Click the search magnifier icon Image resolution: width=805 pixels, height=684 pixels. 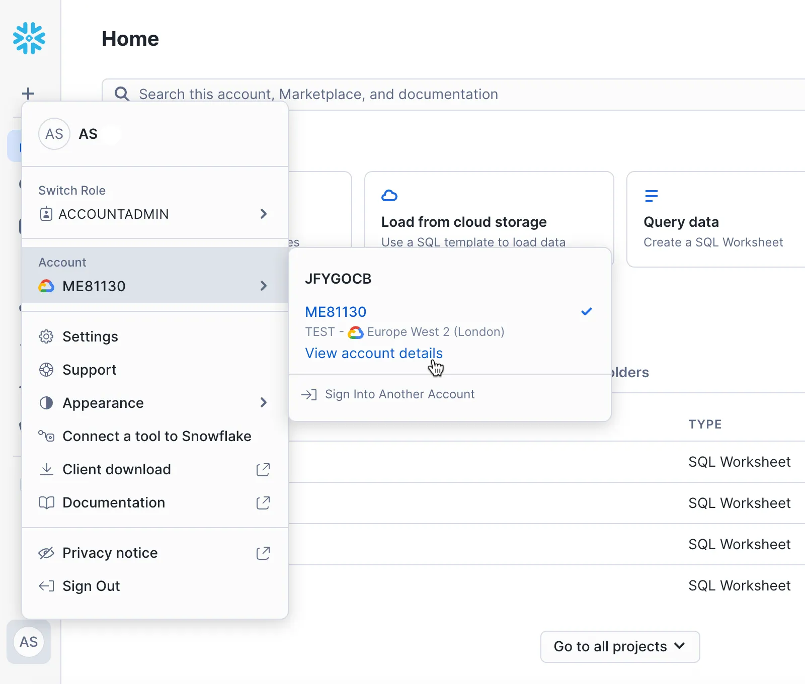pyautogui.click(x=122, y=94)
